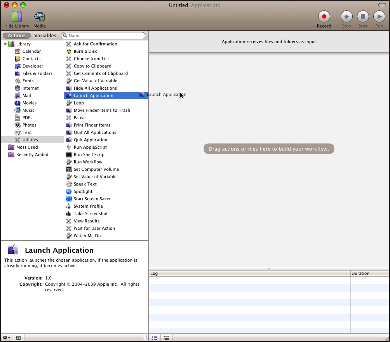This screenshot has height=342, width=390.
Task: Click the Stop workflow button
Action: pos(363,17)
